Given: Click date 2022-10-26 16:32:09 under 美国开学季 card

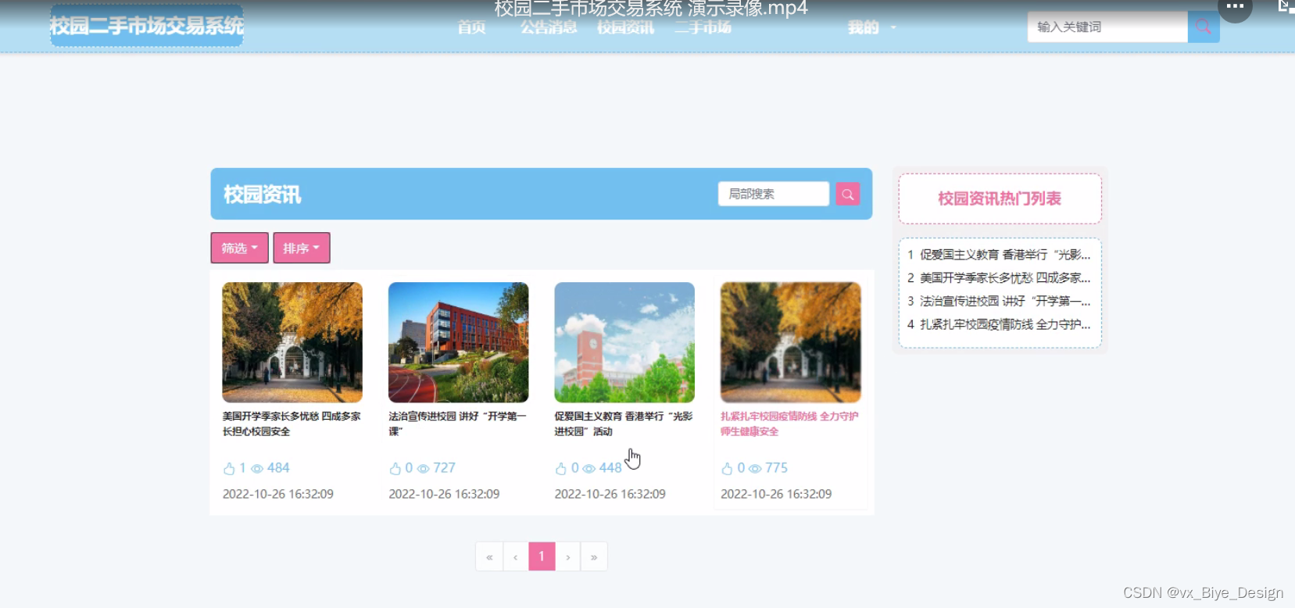Looking at the screenshot, I should [278, 494].
